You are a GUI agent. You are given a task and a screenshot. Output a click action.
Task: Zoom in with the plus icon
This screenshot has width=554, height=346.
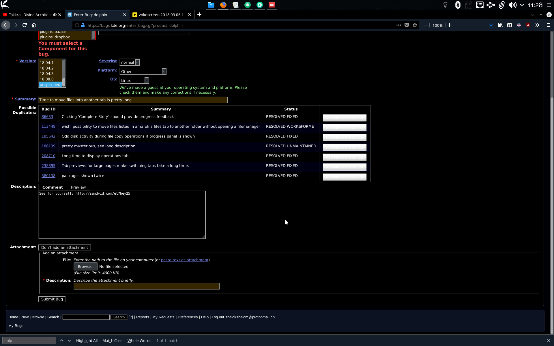450,25
